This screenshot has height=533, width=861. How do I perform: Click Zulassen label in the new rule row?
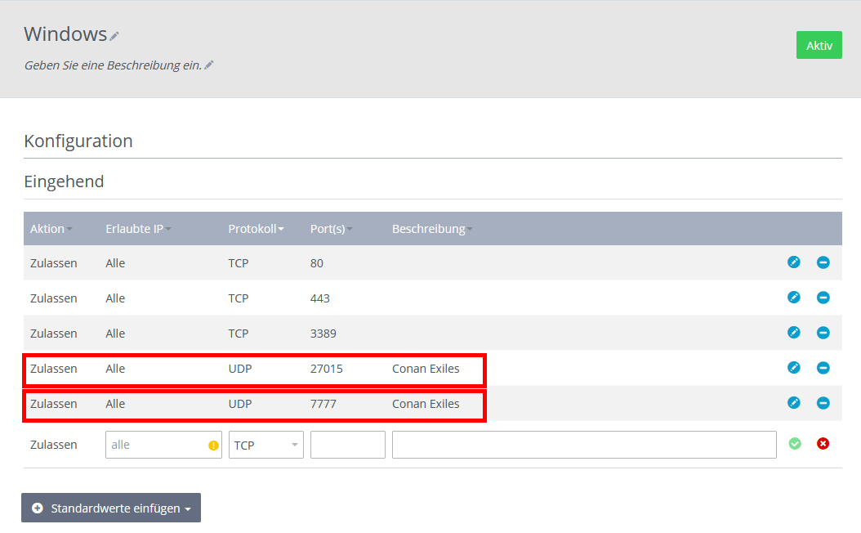tap(53, 445)
